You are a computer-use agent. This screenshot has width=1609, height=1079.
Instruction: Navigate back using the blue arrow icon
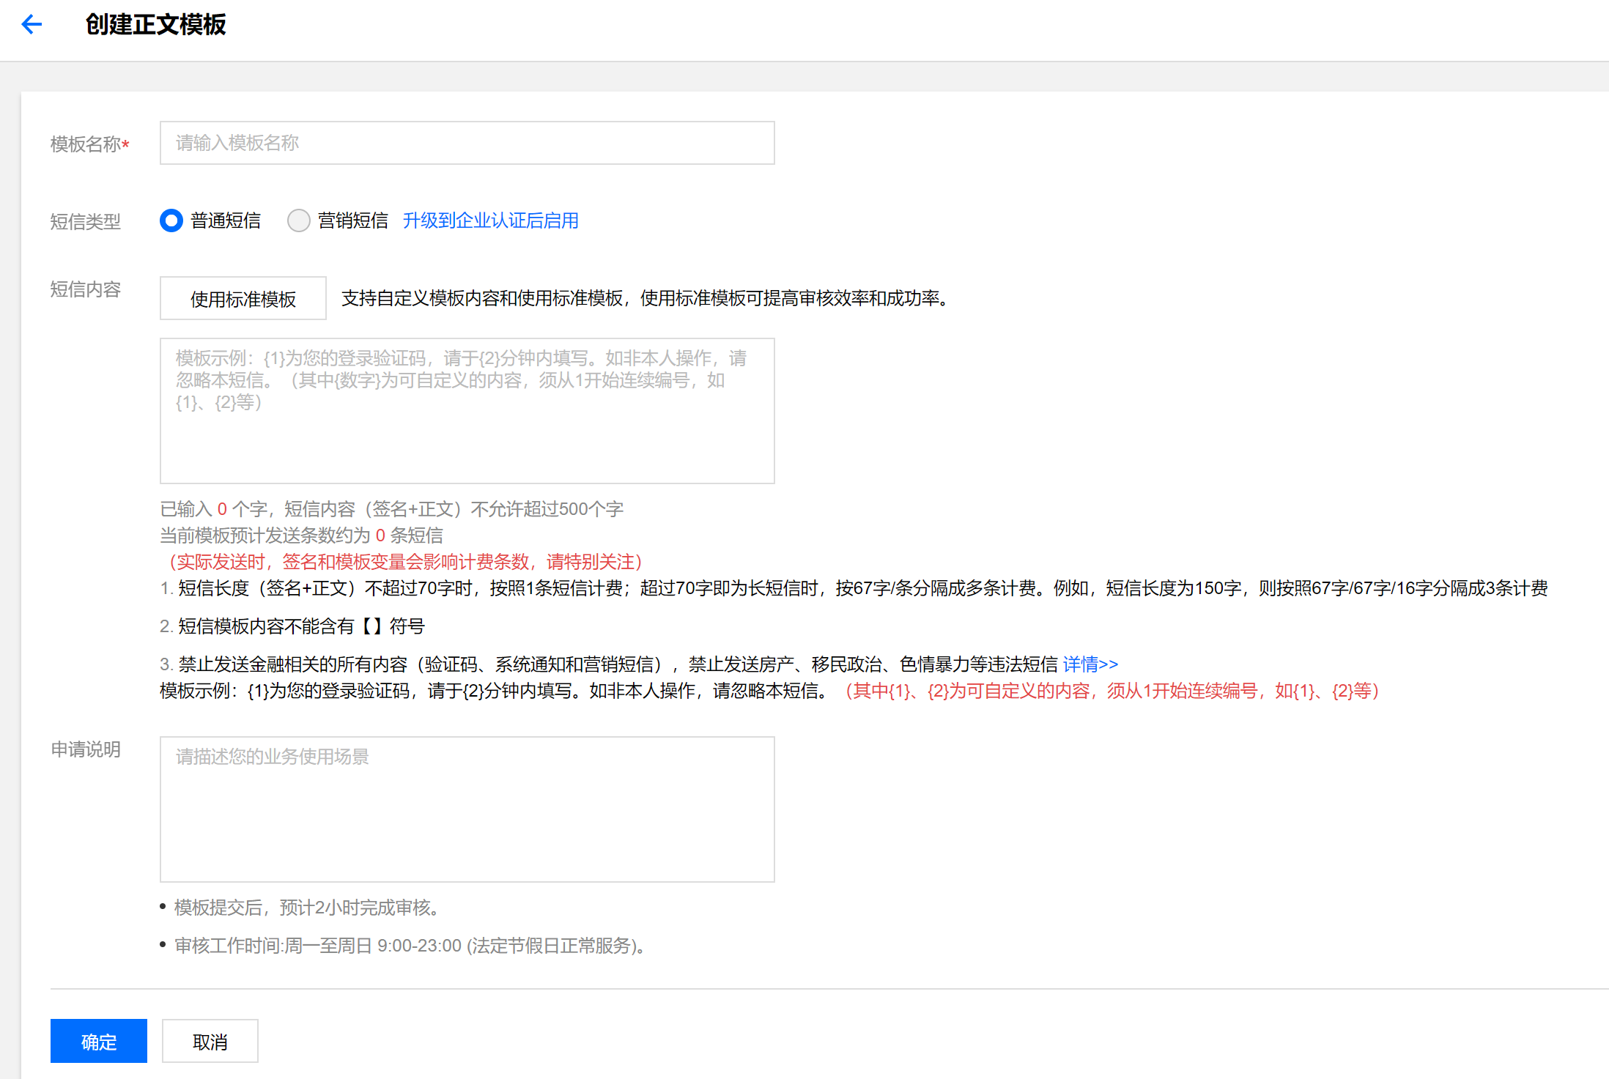(x=31, y=24)
